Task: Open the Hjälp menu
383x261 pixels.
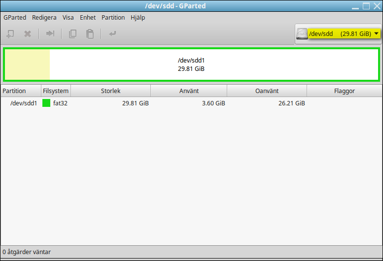Action: [138, 18]
